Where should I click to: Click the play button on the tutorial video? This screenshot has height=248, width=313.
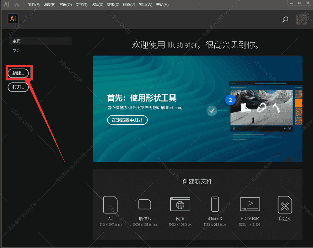[233, 129]
